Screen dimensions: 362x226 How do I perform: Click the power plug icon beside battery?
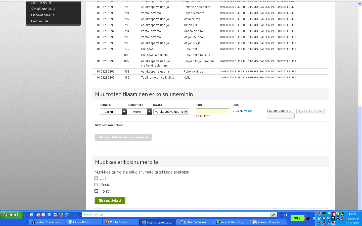click(x=308, y=218)
